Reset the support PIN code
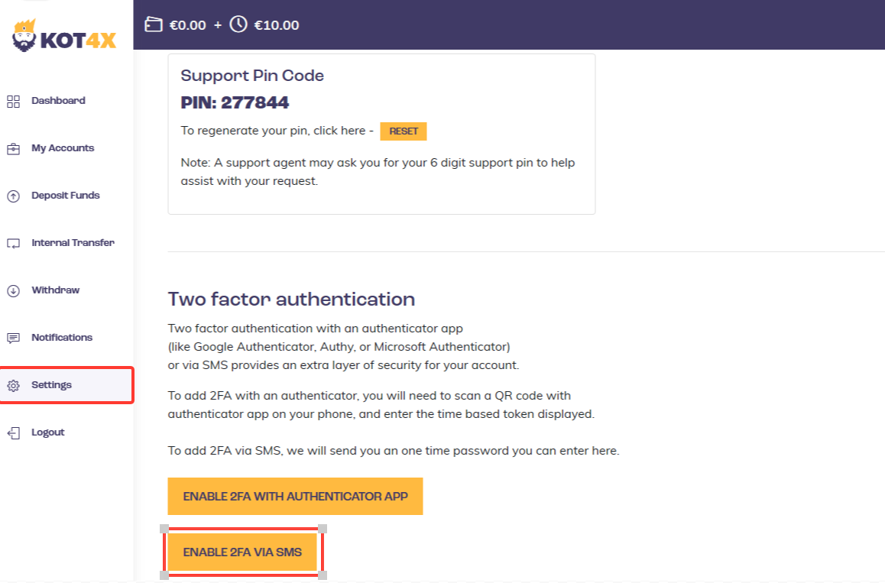Image resolution: width=885 pixels, height=583 pixels. point(404,131)
